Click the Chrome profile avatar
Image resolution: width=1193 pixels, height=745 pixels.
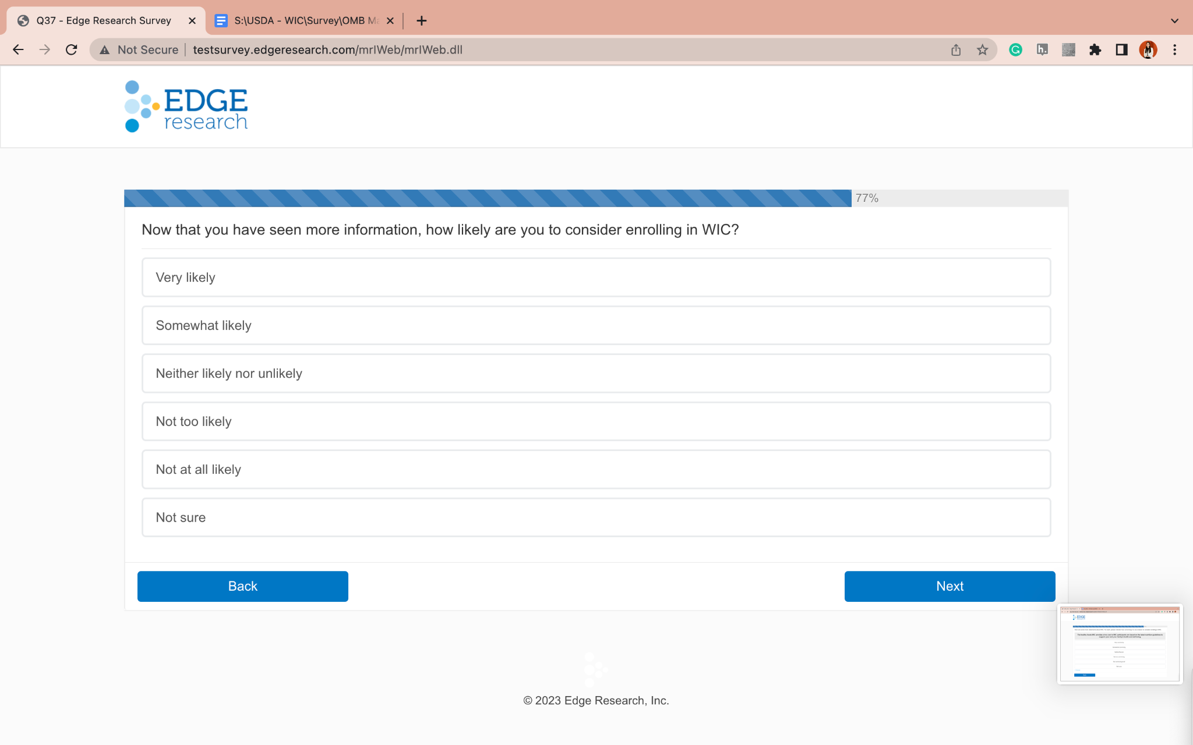tap(1148, 50)
